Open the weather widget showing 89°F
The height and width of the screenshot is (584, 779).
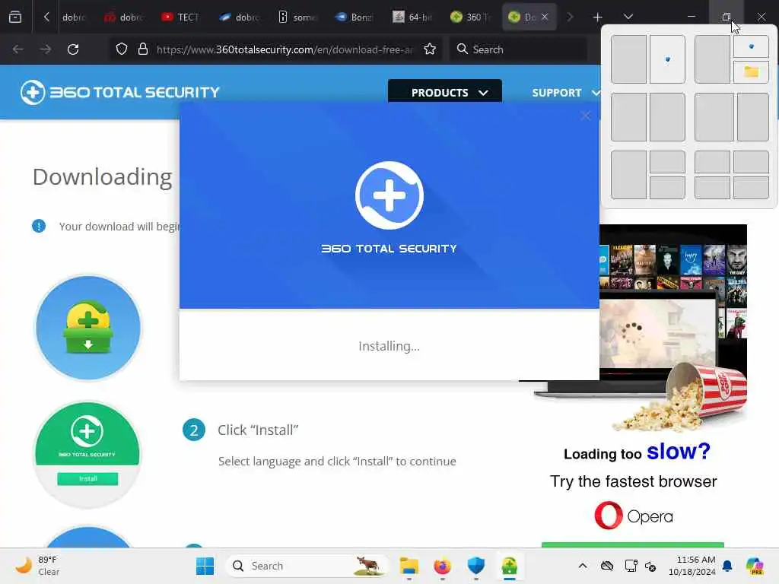pyautogui.click(x=38, y=566)
